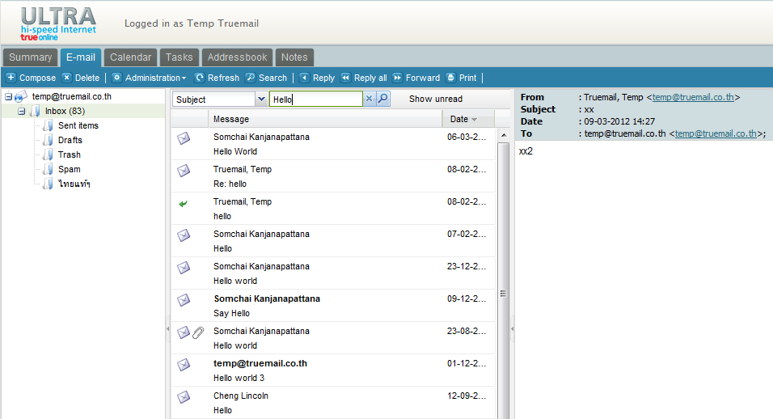Click the ULTRA hi-speed Internet logo

click(58, 23)
